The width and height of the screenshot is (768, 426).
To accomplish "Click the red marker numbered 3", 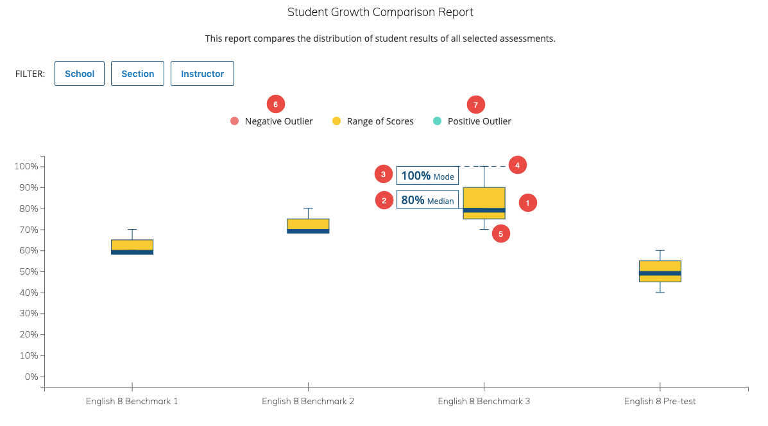I will 383,174.
